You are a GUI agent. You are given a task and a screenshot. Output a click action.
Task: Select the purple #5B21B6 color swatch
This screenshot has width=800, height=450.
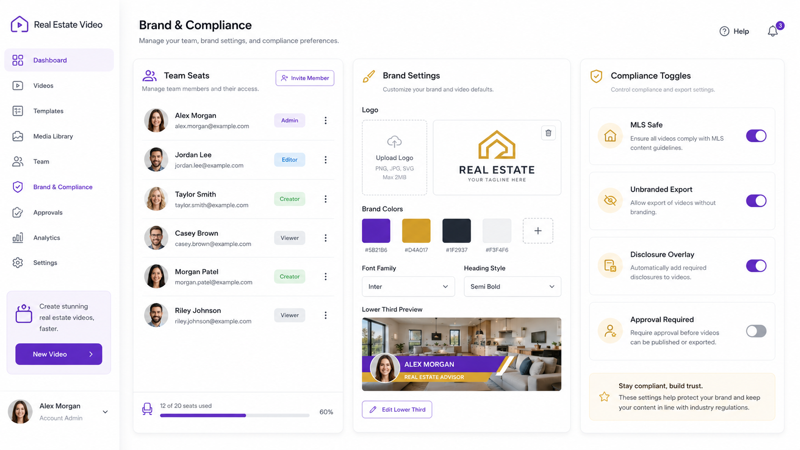point(376,231)
